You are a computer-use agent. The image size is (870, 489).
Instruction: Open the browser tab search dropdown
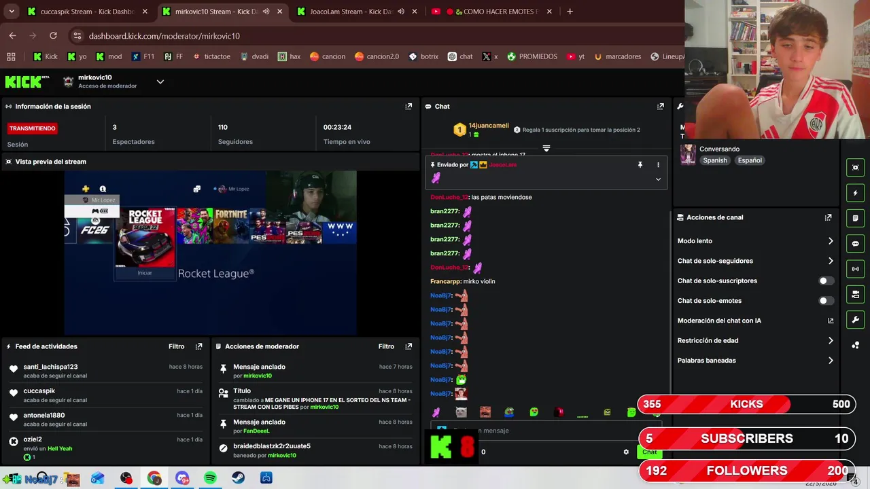[12, 12]
